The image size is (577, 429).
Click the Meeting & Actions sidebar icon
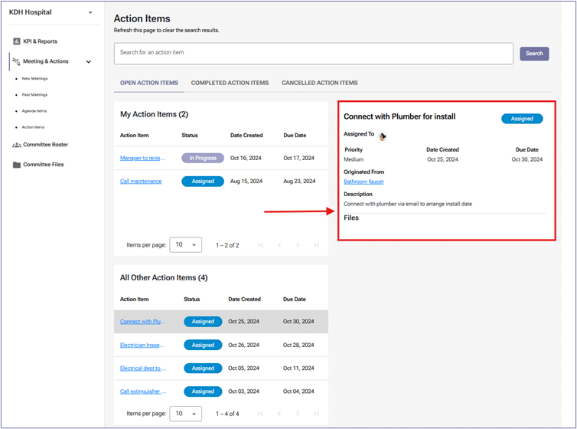pos(16,61)
